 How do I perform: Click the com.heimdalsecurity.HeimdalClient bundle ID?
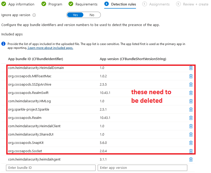[x=34, y=126]
